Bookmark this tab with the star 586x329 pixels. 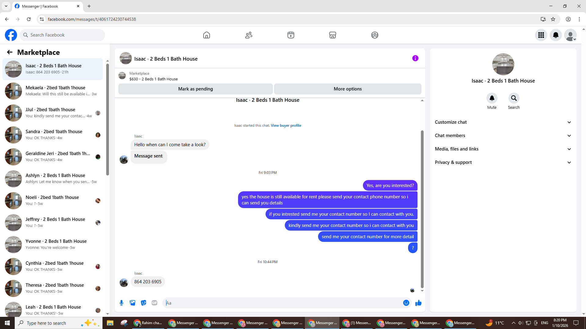click(x=553, y=19)
